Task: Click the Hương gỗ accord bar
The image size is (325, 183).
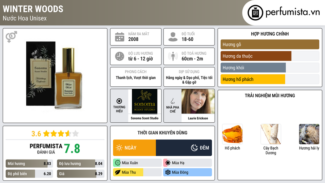Action: click(x=270, y=44)
